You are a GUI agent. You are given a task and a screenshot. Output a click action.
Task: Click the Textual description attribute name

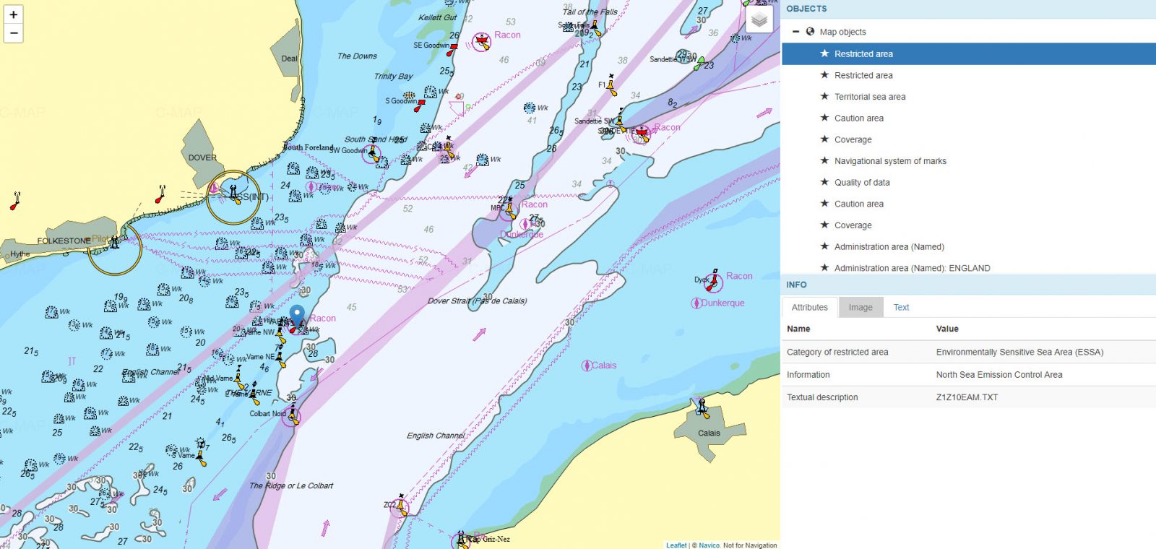[x=822, y=397]
